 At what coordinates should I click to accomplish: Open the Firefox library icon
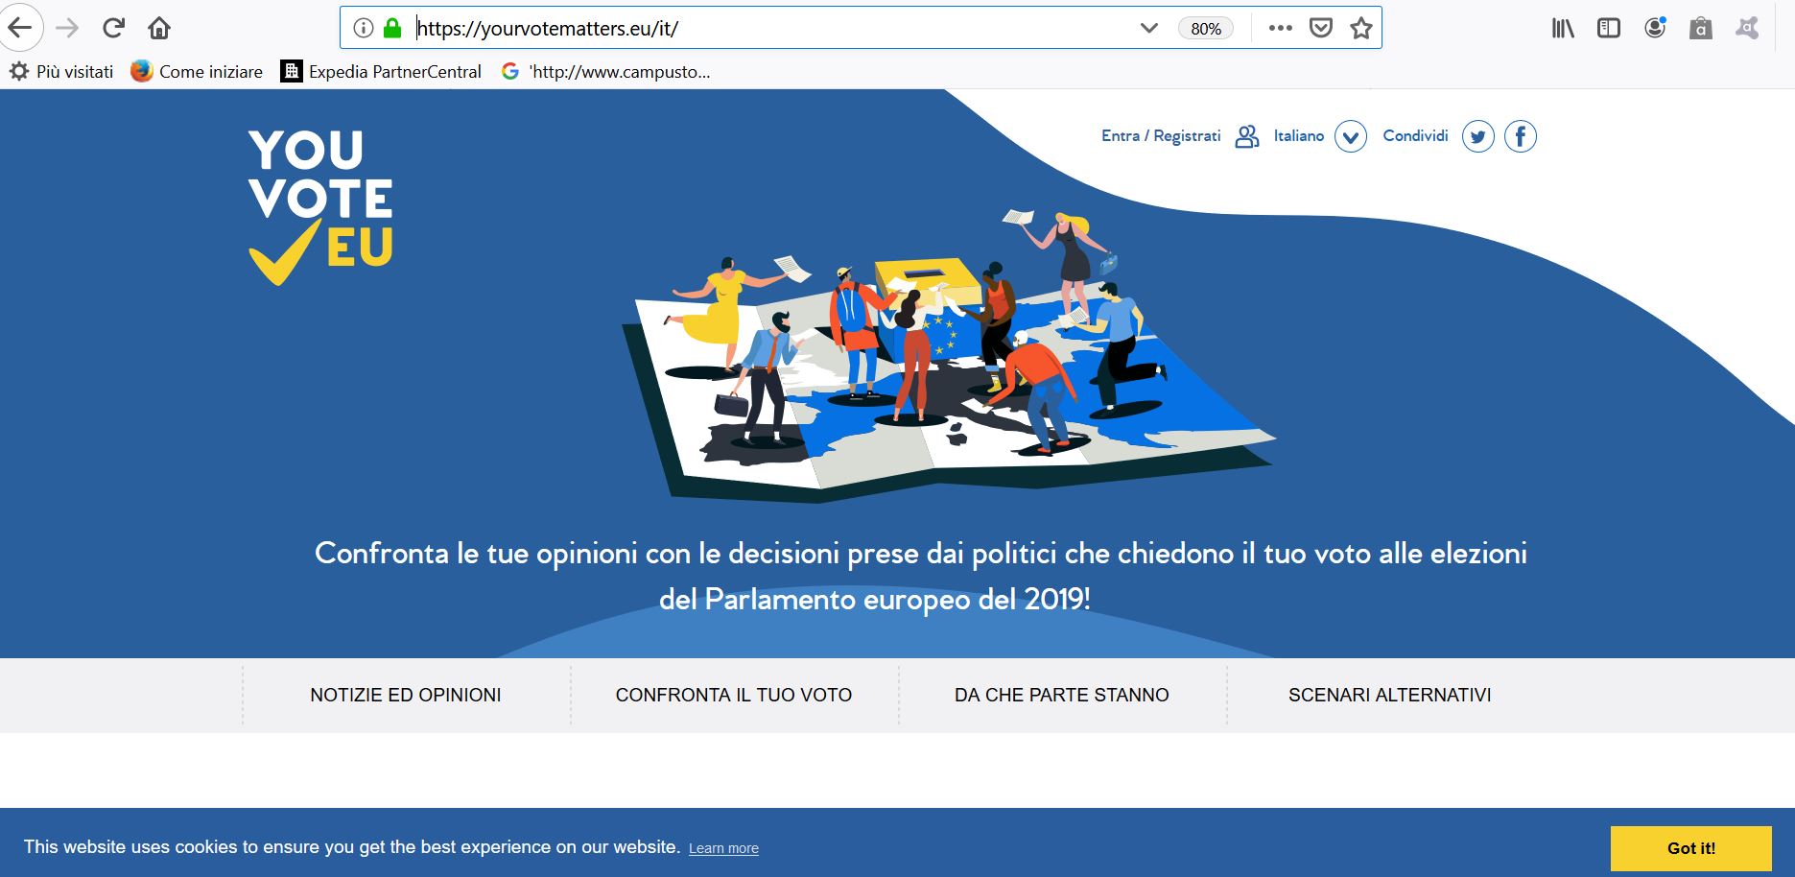1563,28
